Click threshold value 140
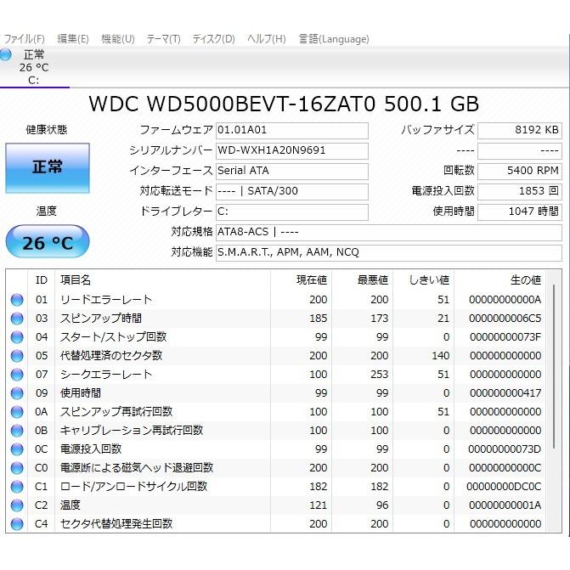This screenshot has height=570, width=570. tap(441, 356)
